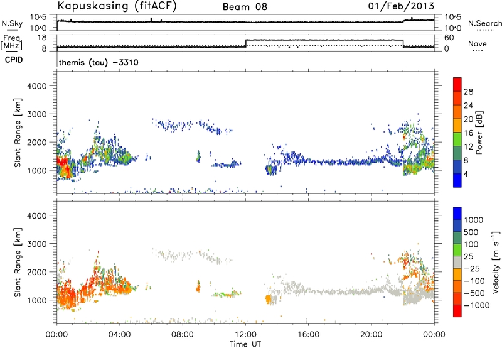Click the '28' Power colorbar value
This screenshot has height=348, width=502.
coord(468,92)
